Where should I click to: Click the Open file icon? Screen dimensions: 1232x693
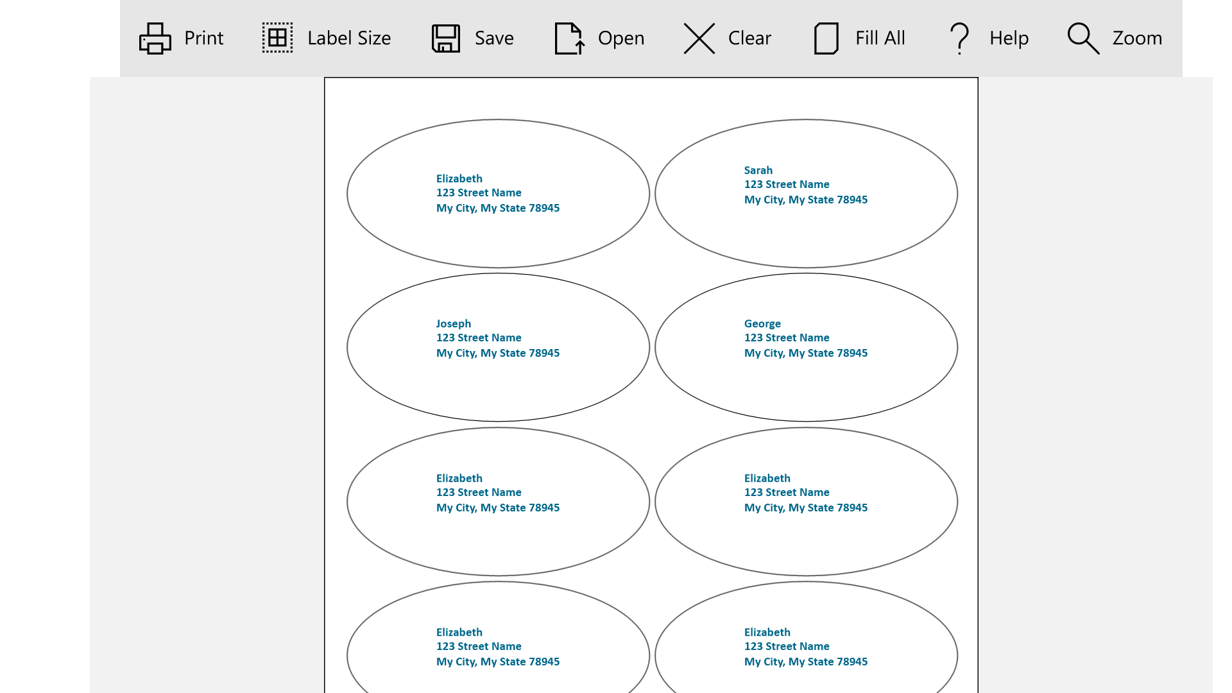pyautogui.click(x=569, y=38)
